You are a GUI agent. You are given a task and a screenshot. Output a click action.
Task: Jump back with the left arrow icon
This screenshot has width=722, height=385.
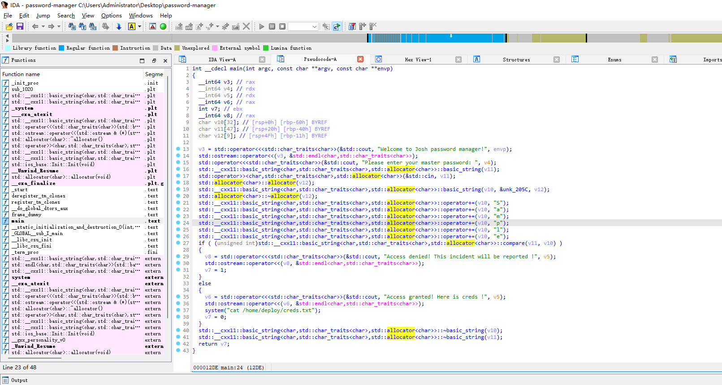35,26
